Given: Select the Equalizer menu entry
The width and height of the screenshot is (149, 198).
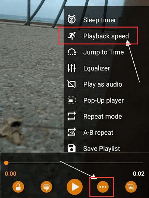Looking at the screenshot, I should (x=96, y=68).
